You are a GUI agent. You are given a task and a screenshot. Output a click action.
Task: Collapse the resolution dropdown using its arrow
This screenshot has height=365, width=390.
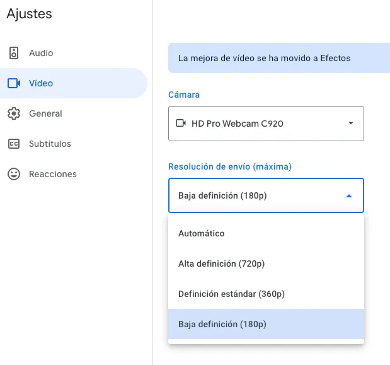349,196
